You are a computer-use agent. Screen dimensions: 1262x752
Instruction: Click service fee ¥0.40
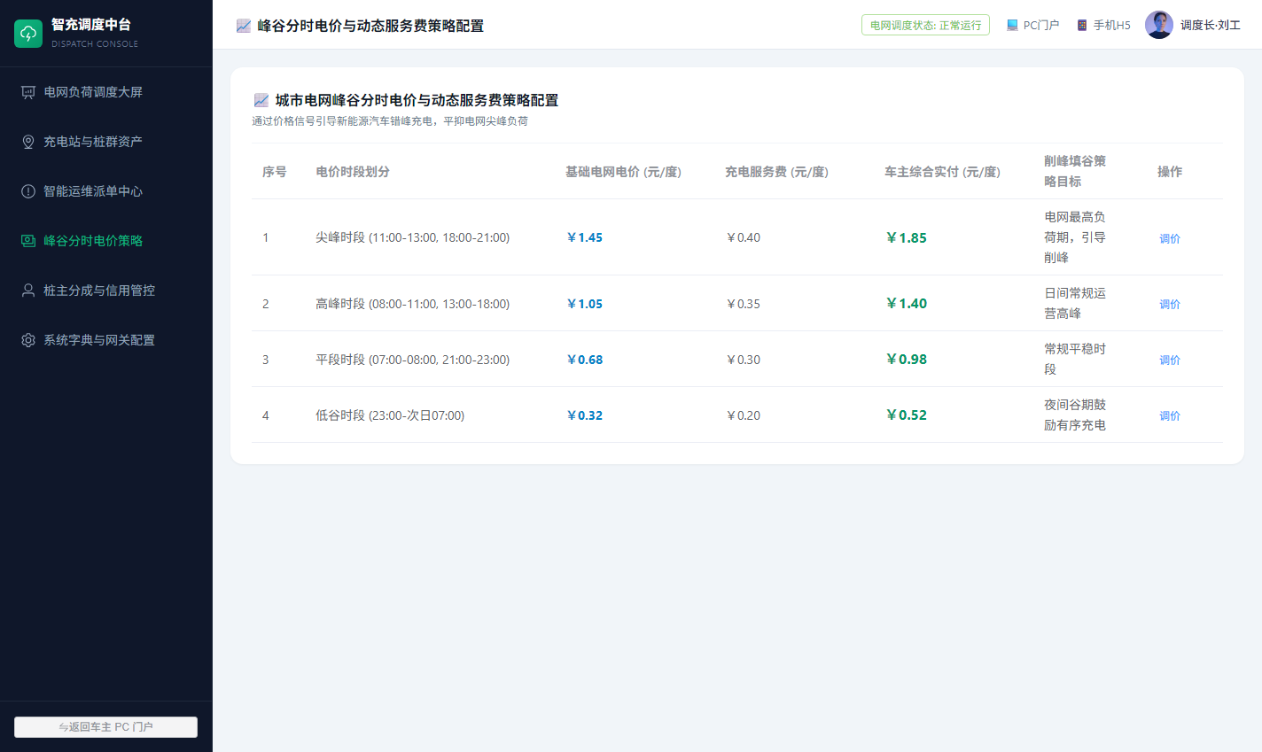743,237
